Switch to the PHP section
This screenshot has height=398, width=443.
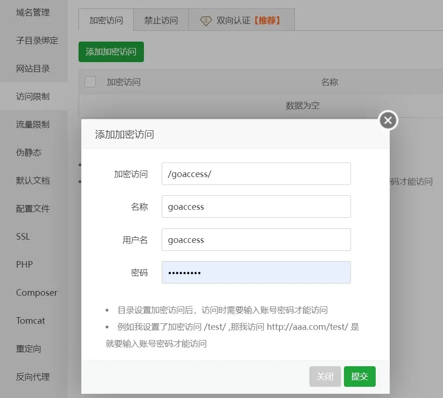point(23,265)
